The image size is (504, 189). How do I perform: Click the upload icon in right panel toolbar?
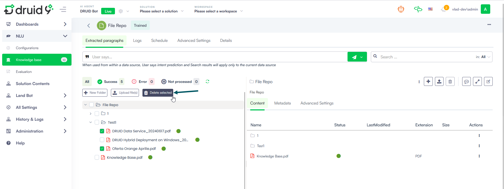439,82
